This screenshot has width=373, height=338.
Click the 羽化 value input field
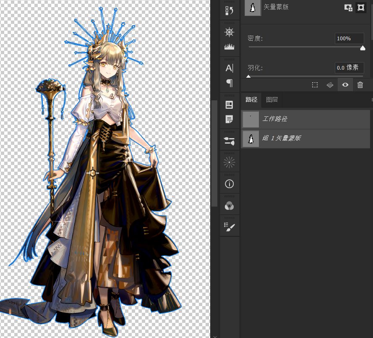pyautogui.click(x=349, y=68)
